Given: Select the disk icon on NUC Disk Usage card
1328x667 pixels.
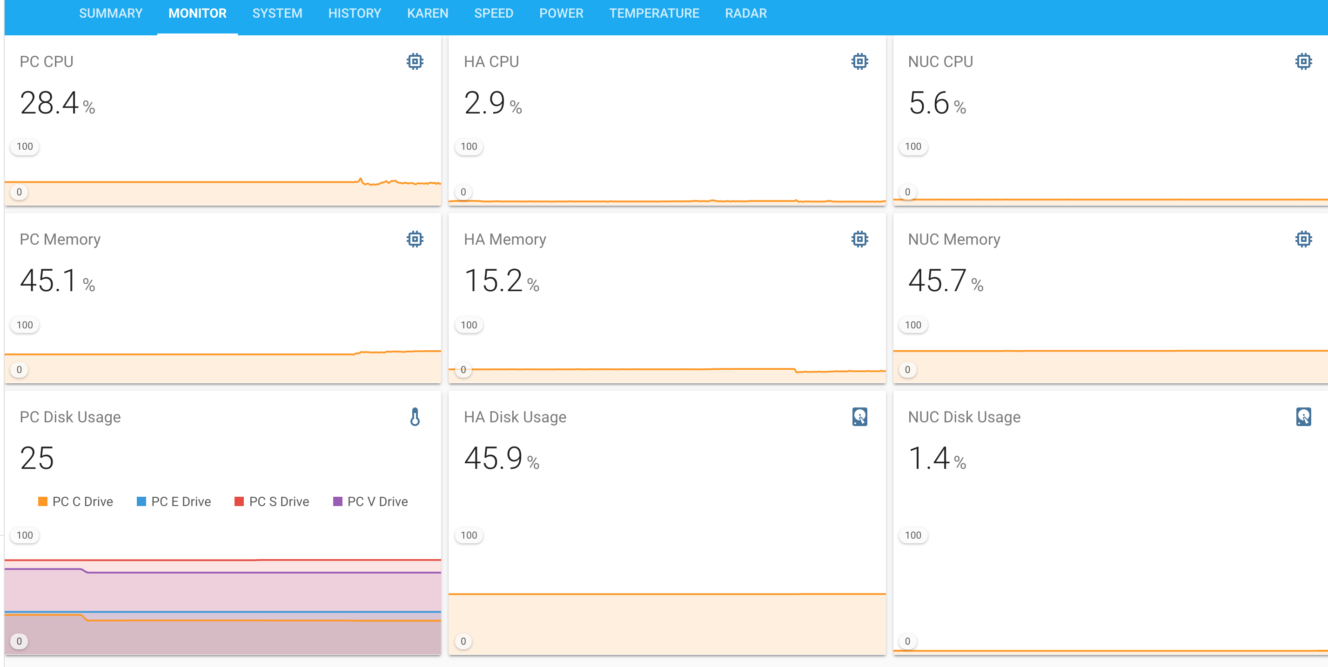Looking at the screenshot, I should pos(1304,418).
